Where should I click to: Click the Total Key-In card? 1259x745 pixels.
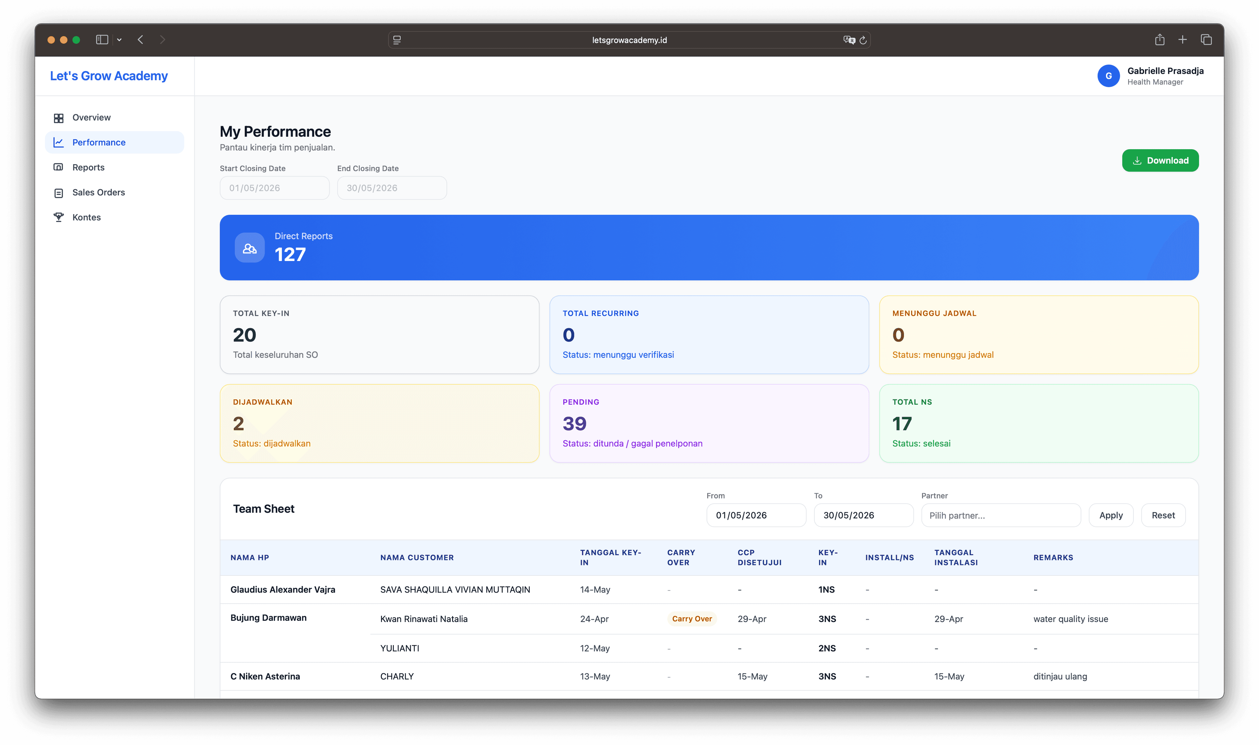[379, 334]
